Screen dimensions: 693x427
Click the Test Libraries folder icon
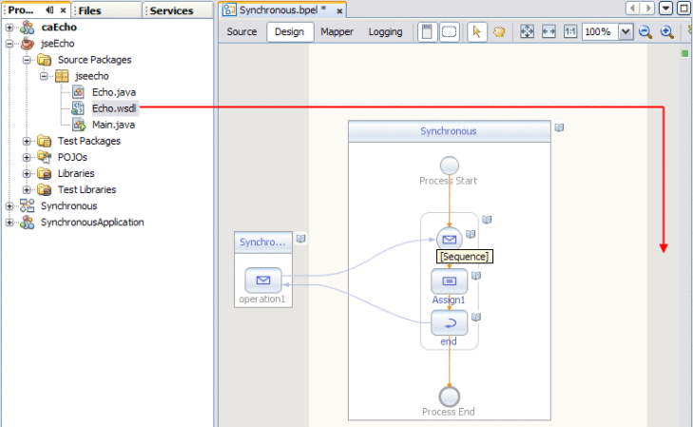pyautogui.click(x=44, y=189)
